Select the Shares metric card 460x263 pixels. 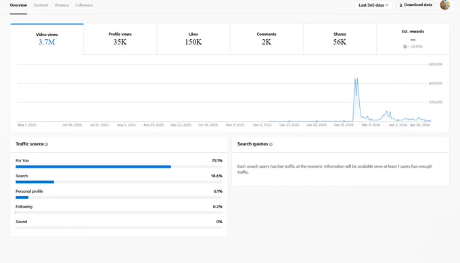(x=340, y=39)
